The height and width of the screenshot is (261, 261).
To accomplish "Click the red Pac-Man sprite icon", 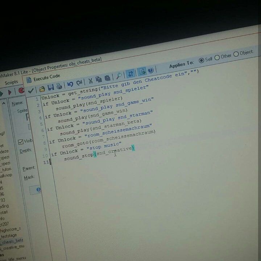I will click(21, 91).
